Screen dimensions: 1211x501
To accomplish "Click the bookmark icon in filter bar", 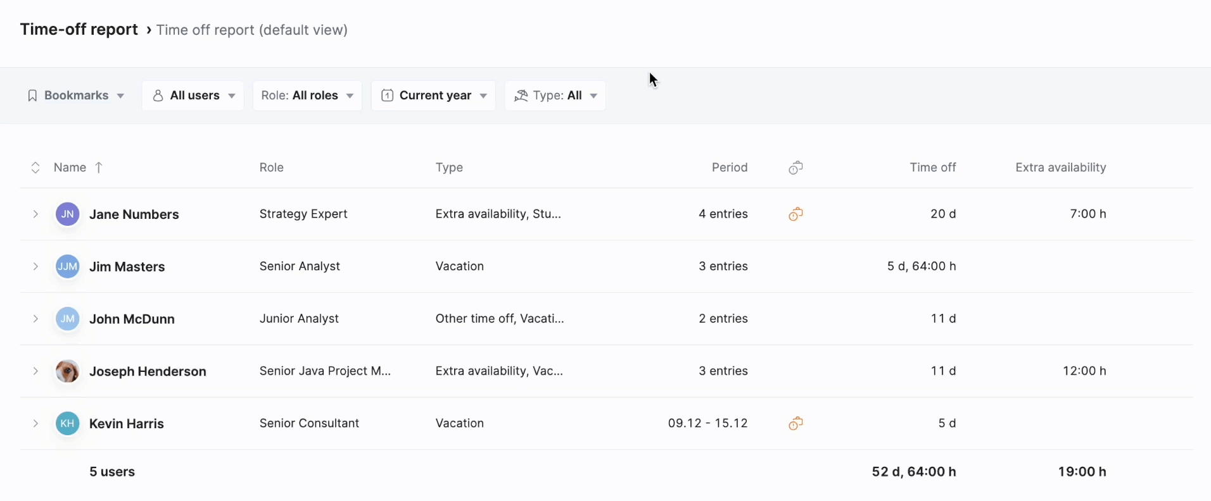I will tap(32, 96).
